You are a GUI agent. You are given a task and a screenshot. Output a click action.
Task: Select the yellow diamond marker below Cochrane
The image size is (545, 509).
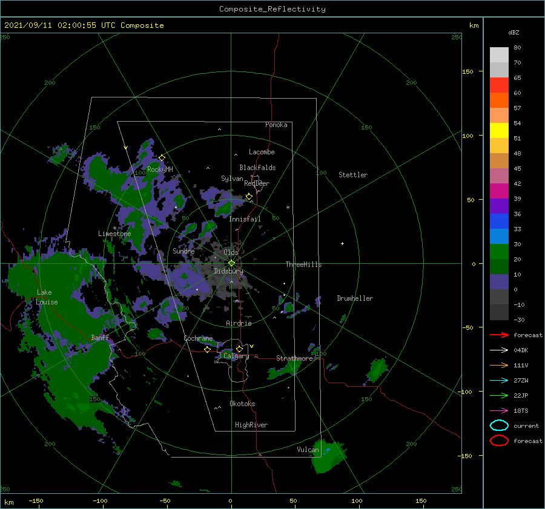pos(208,350)
